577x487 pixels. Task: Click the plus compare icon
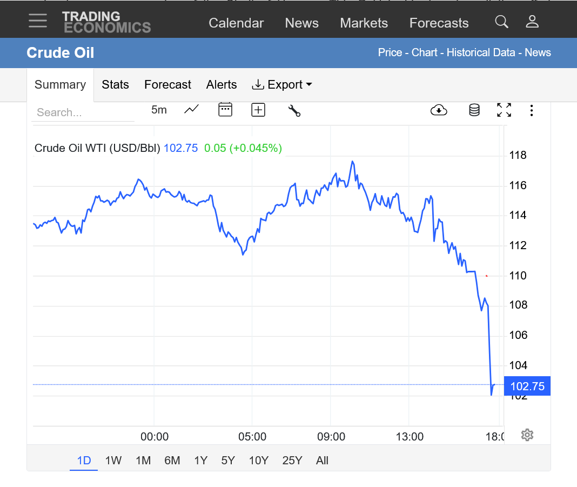coord(258,110)
